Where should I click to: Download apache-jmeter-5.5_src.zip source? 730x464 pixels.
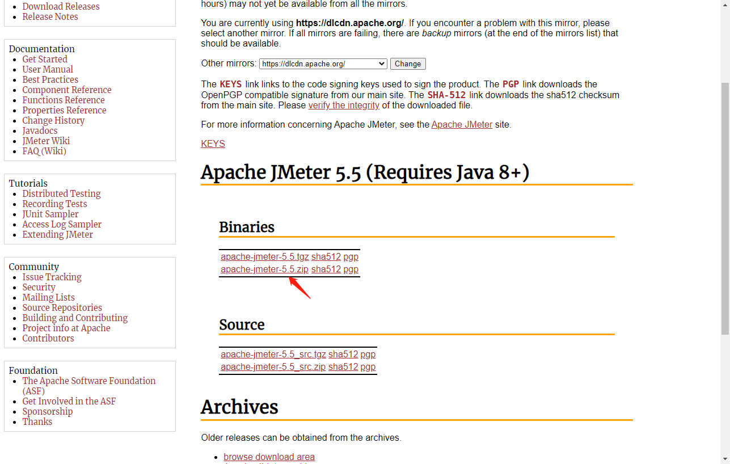click(273, 366)
